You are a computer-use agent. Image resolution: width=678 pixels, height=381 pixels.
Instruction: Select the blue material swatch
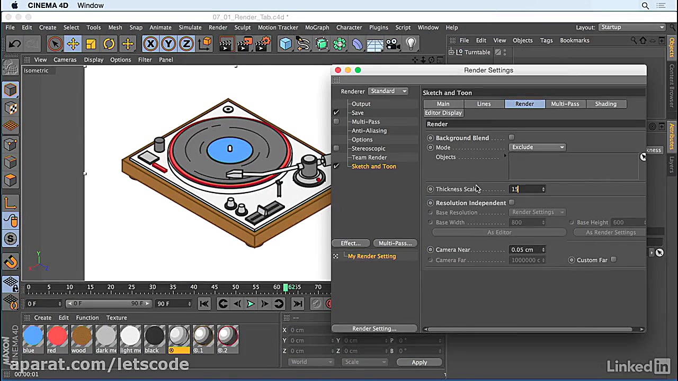(x=33, y=337)
